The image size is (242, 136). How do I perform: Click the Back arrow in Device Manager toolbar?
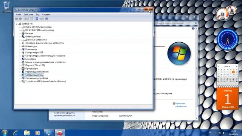16,19
